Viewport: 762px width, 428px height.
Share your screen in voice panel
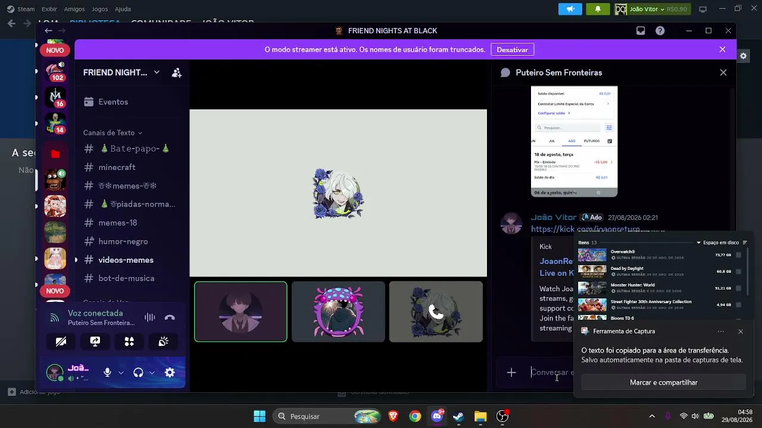pyautogui.click(x=95, y=341)
